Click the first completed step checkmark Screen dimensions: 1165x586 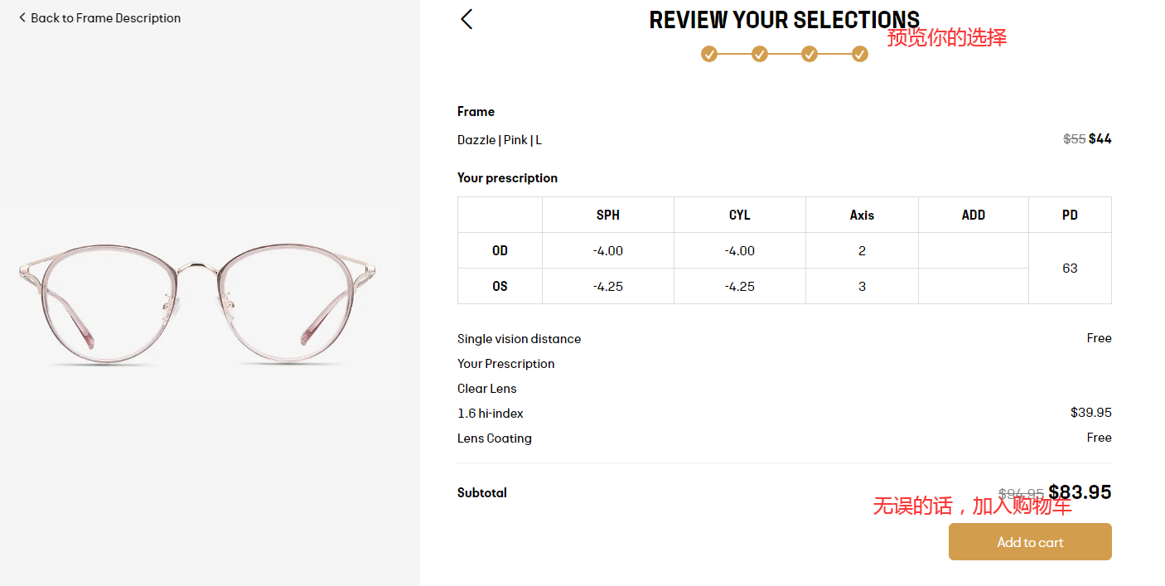point(709,55)
